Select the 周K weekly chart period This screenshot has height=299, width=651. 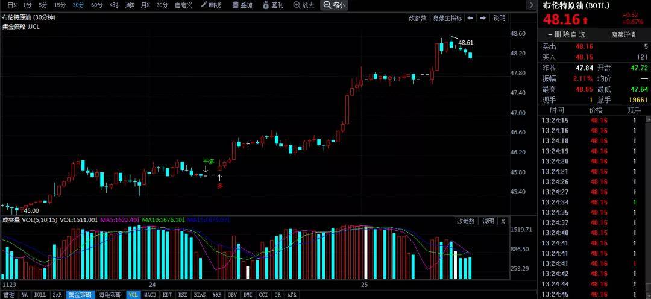coord(130,5)
